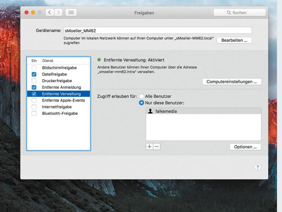Click the falkemedia user silhouette icon

pos(151,111)
